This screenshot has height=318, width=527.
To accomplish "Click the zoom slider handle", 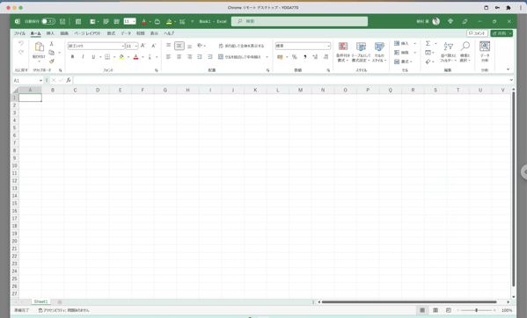I will 476,310.
